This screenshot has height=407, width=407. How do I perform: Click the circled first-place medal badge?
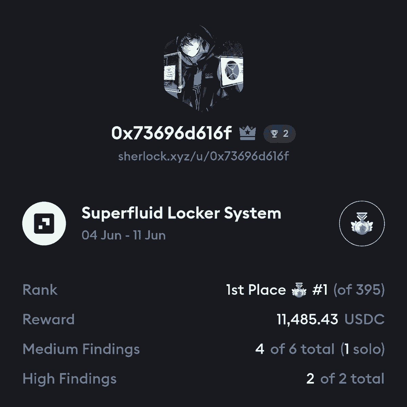(362, 223)
